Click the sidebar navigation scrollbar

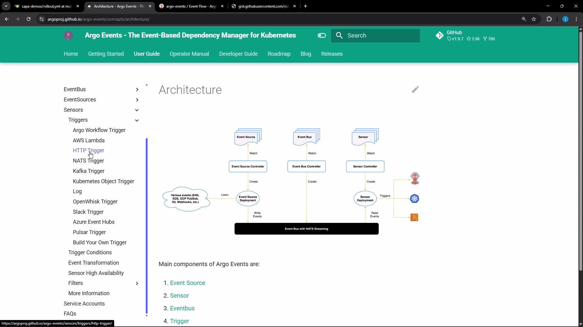[x=147, y=226]
